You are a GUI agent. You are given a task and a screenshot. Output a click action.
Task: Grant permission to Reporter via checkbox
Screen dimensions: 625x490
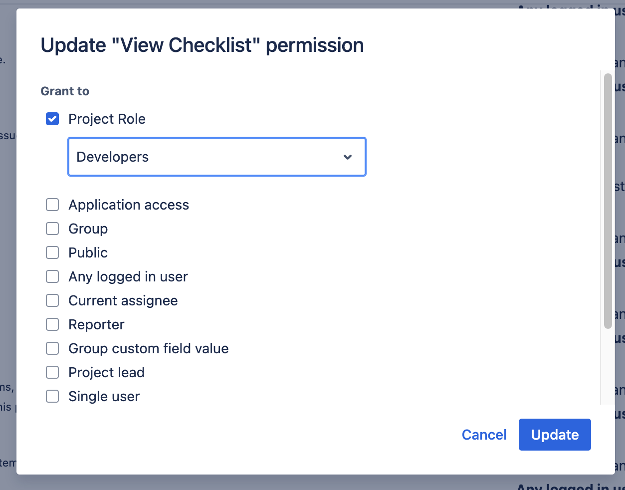52,324
